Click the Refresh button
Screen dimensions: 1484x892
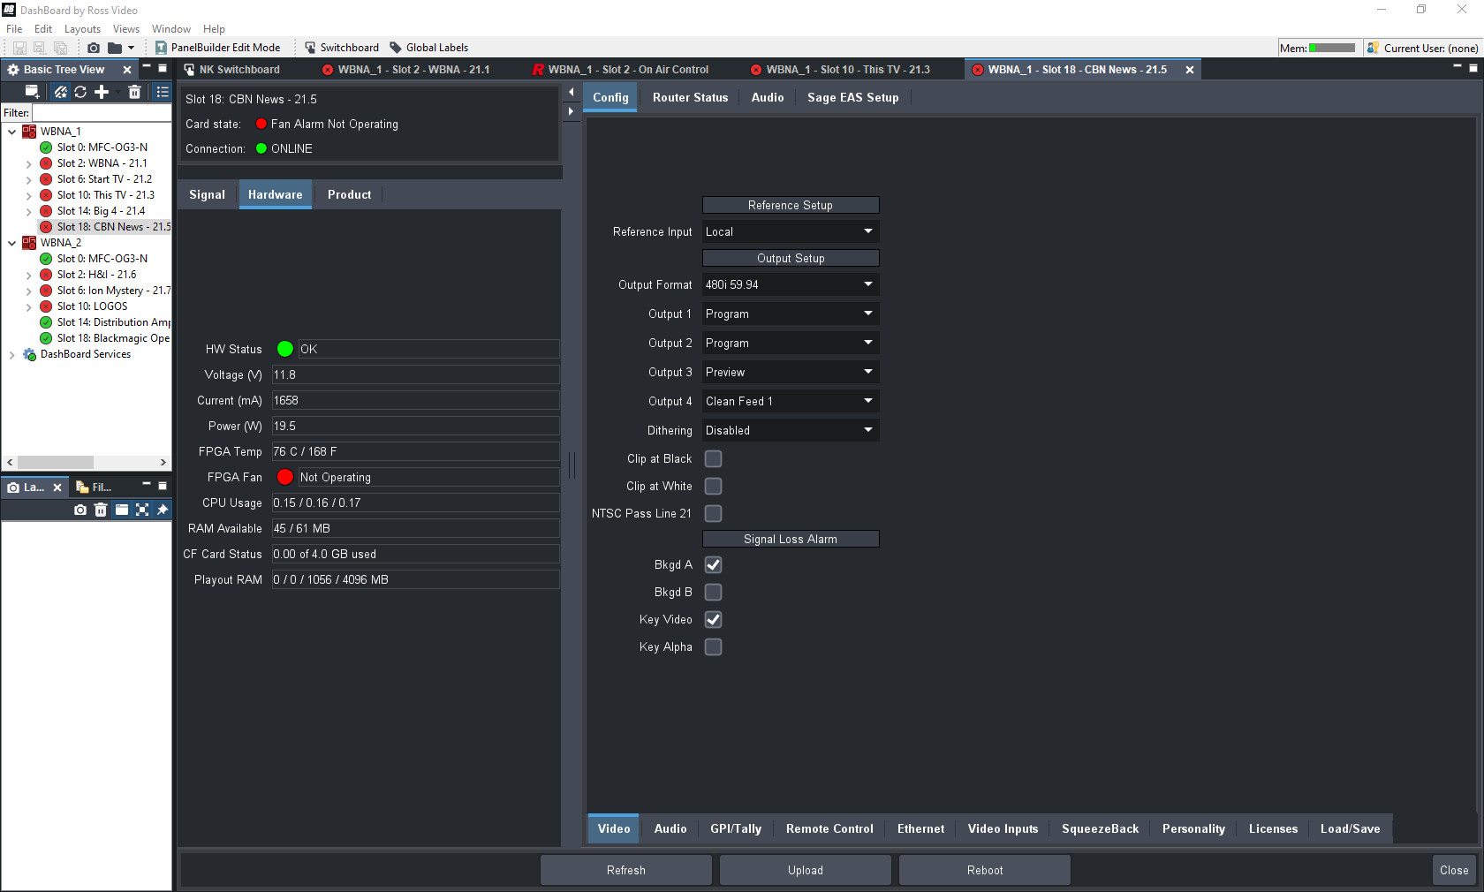pos(626,870)
